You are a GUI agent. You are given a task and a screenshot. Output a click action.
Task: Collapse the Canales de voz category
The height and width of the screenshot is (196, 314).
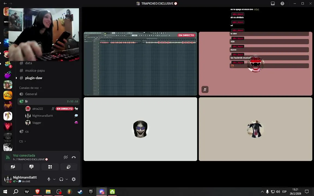30,88
